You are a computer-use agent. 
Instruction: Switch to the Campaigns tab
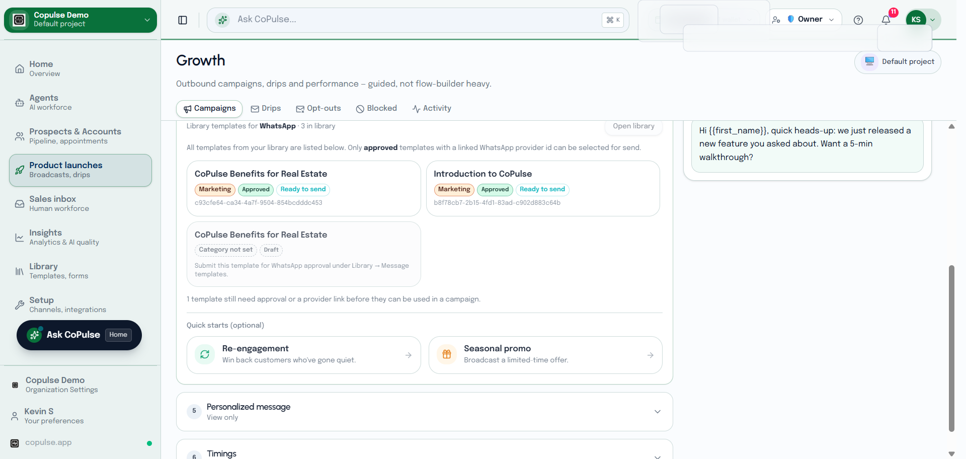click(209, 109)
